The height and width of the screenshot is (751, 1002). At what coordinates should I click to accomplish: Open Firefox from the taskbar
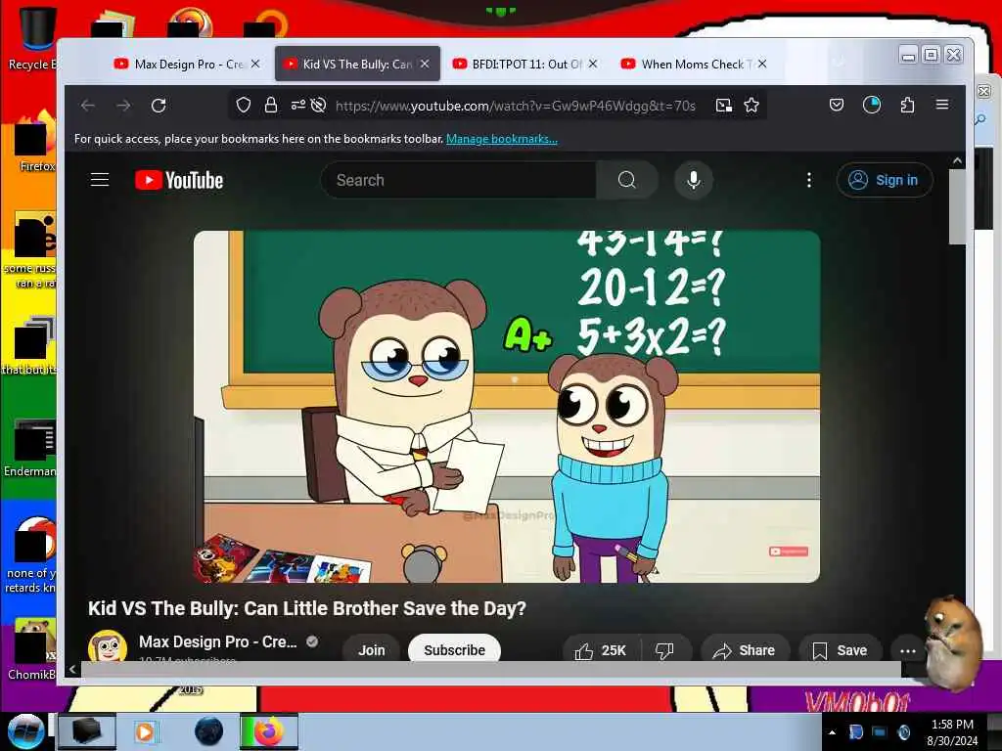click(x=269, y=731)
